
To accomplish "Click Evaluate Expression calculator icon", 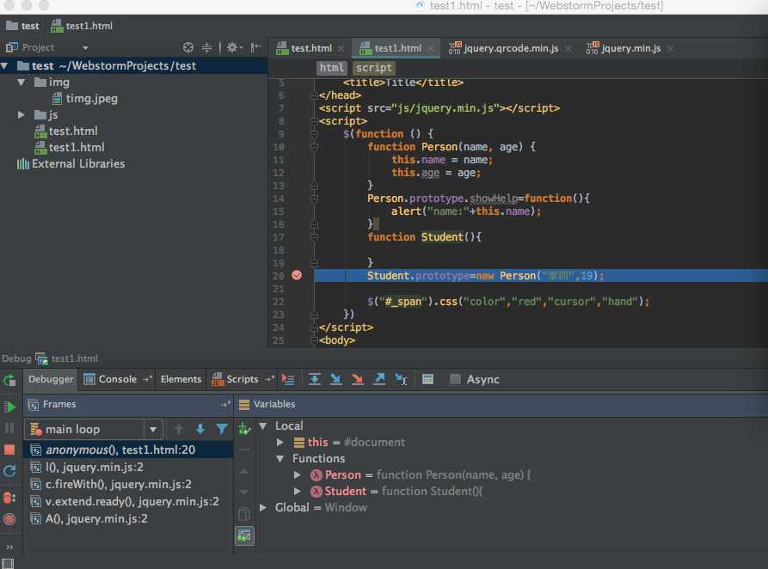I will tap(427, 379).
